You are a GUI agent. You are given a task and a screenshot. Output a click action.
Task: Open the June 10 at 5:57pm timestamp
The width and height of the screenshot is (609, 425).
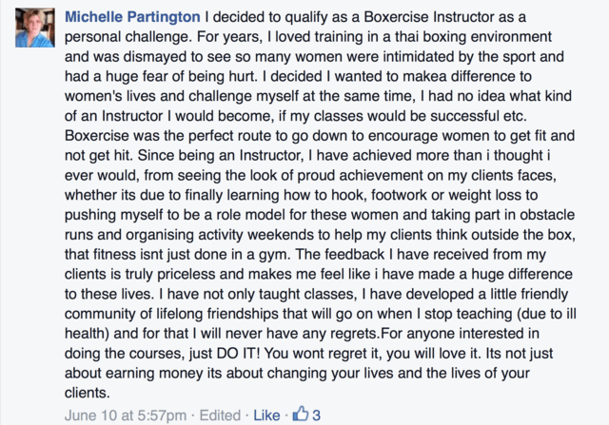click(x=126, y=415)
